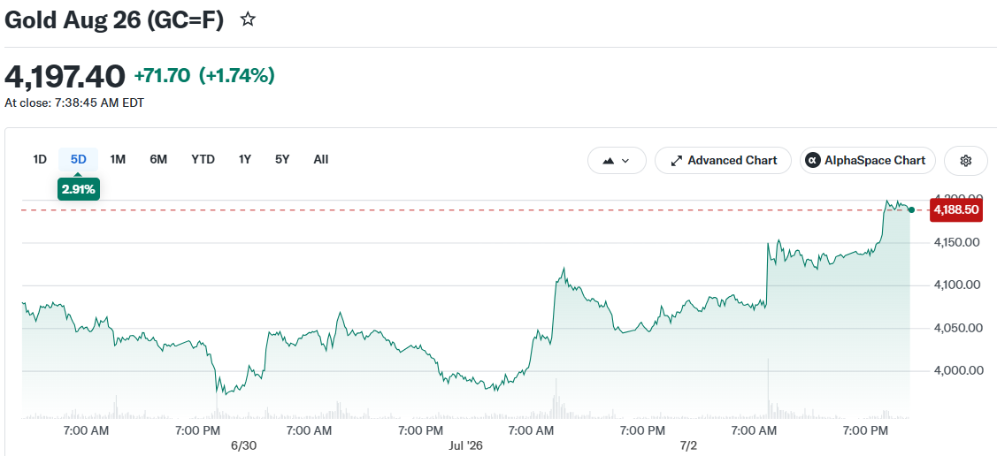997x456 pixels.
Task: Click the Gold Aug 26 (GC=F) title
Action: 114,20
